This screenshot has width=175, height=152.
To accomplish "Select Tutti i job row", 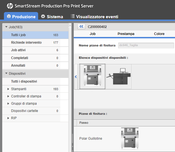I will [35, 35].
